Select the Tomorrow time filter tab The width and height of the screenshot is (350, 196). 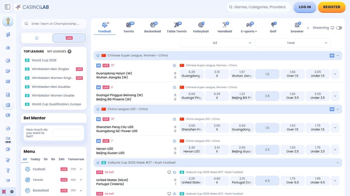76,159
